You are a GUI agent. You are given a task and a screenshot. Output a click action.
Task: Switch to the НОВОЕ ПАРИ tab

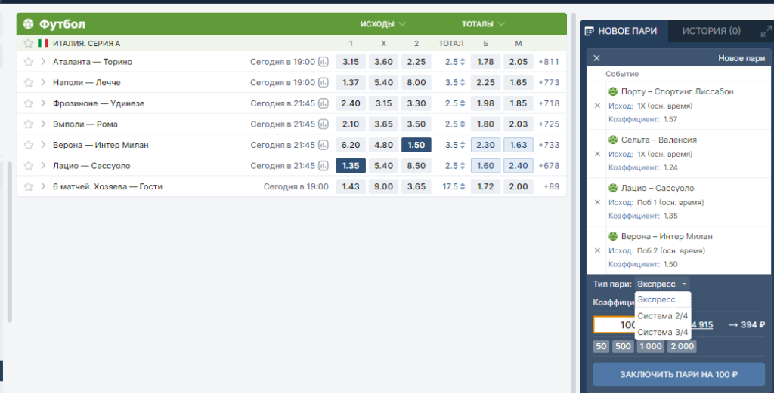[624, 31]
